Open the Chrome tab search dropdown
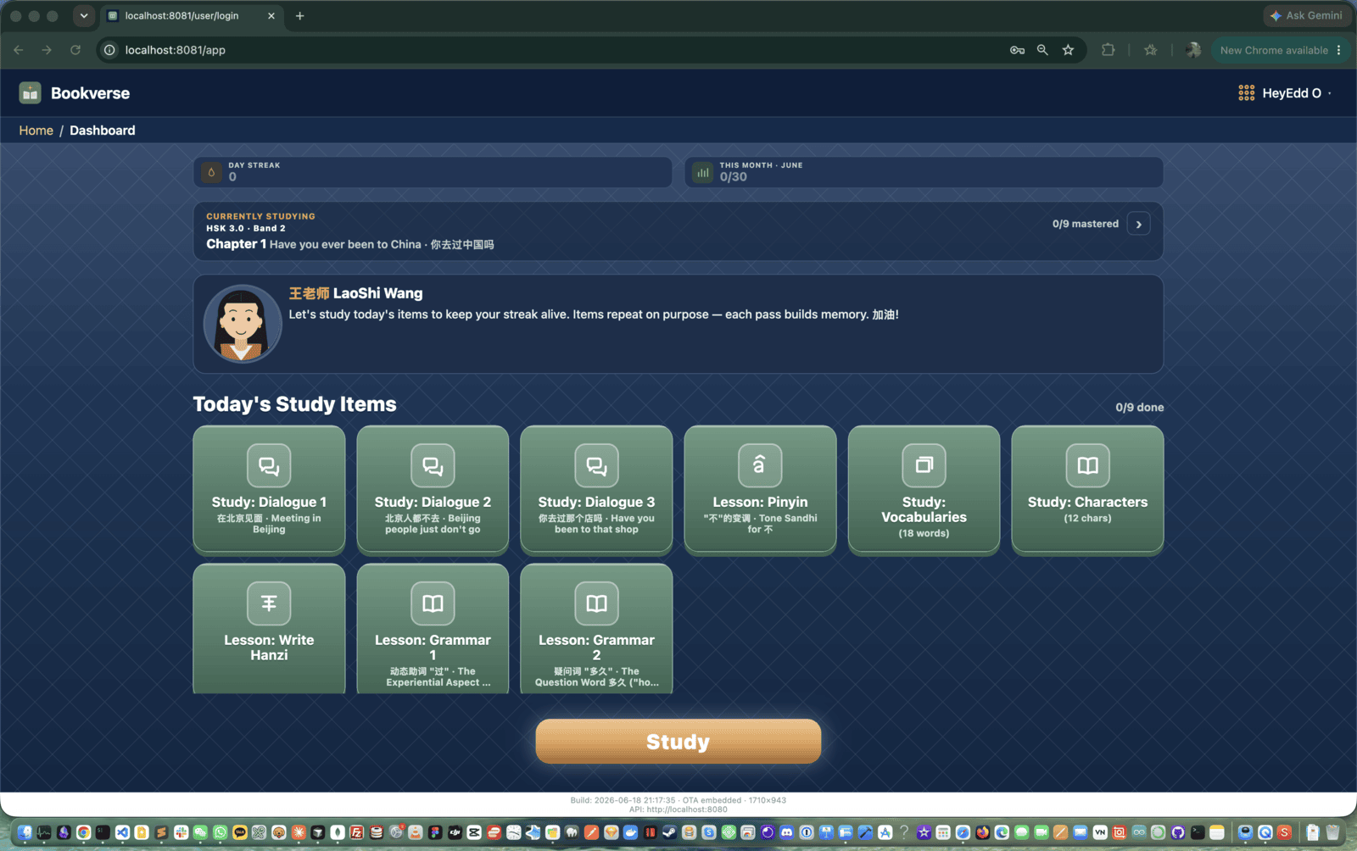The height and width of the screenshot is (851, 1357). pyautogui.click(x=83, y=15)
